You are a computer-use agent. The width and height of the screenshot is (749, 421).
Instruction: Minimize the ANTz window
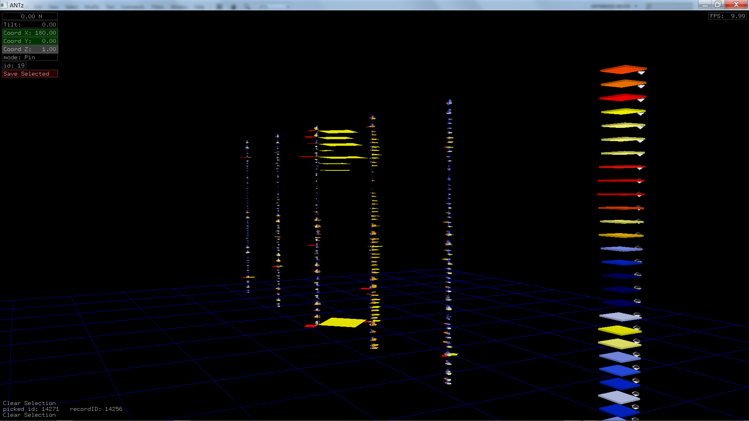pyautogui.click(x=705, y=4)
